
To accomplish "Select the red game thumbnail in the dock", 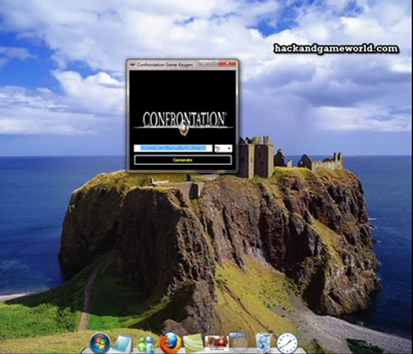I will click(217, 343).
